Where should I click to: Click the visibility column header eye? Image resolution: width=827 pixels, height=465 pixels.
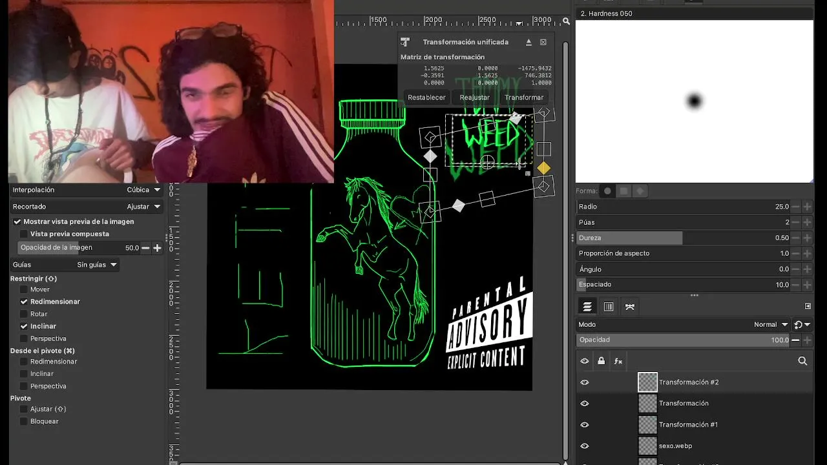[585, 361]
